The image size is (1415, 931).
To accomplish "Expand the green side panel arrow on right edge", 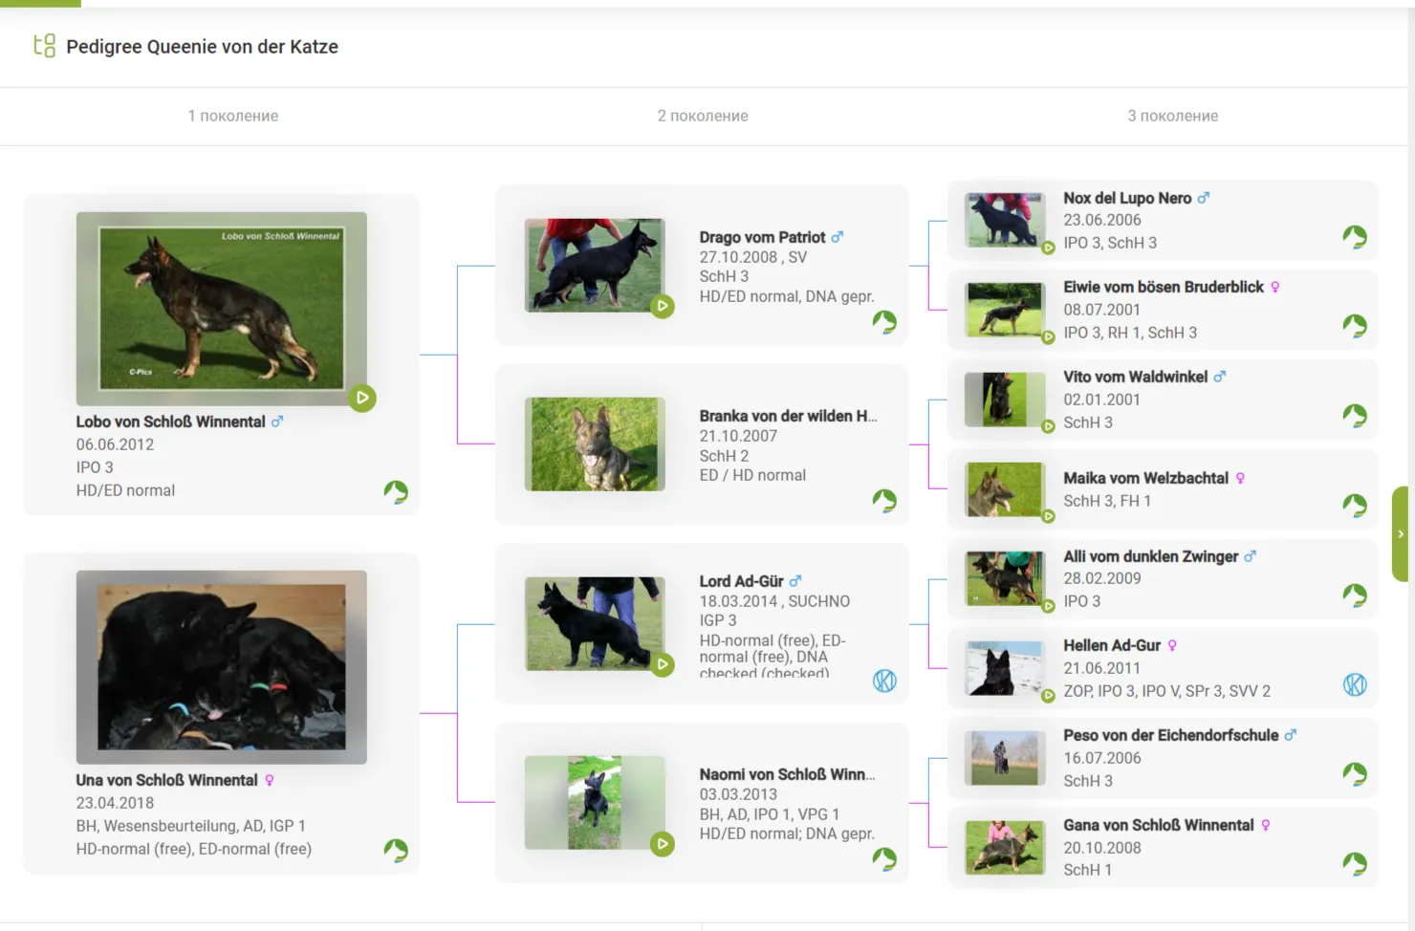I will [1401, 534].
